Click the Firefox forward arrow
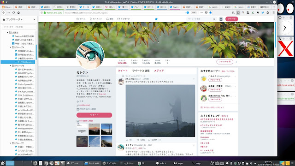Viewport: 295px width, 166px height. [9, 12]
